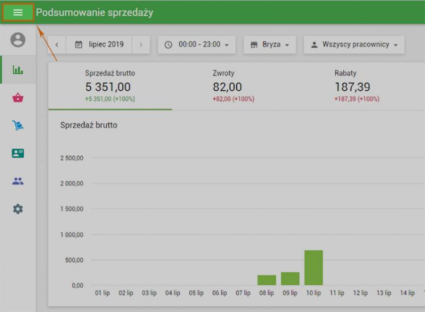
Task: Click the 09 lip chart bar
Action: click(x=290, y=279)
